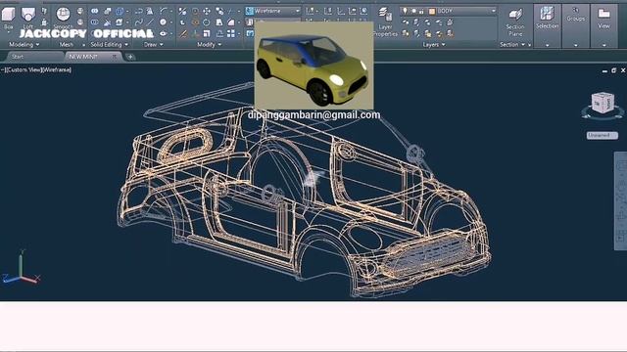The height and width of the screenshot is (352, 627).
Task: Expand the Section panel
Action: tap(512, 45)
